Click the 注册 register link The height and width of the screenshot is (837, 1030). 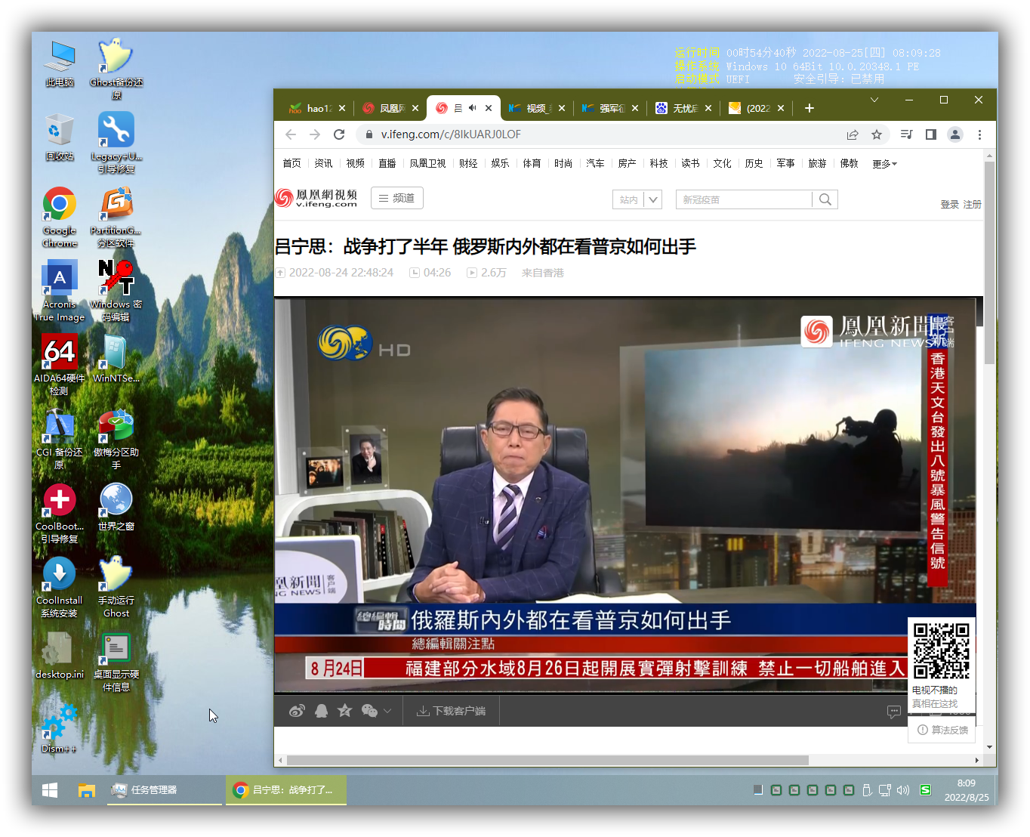point(972,205)
